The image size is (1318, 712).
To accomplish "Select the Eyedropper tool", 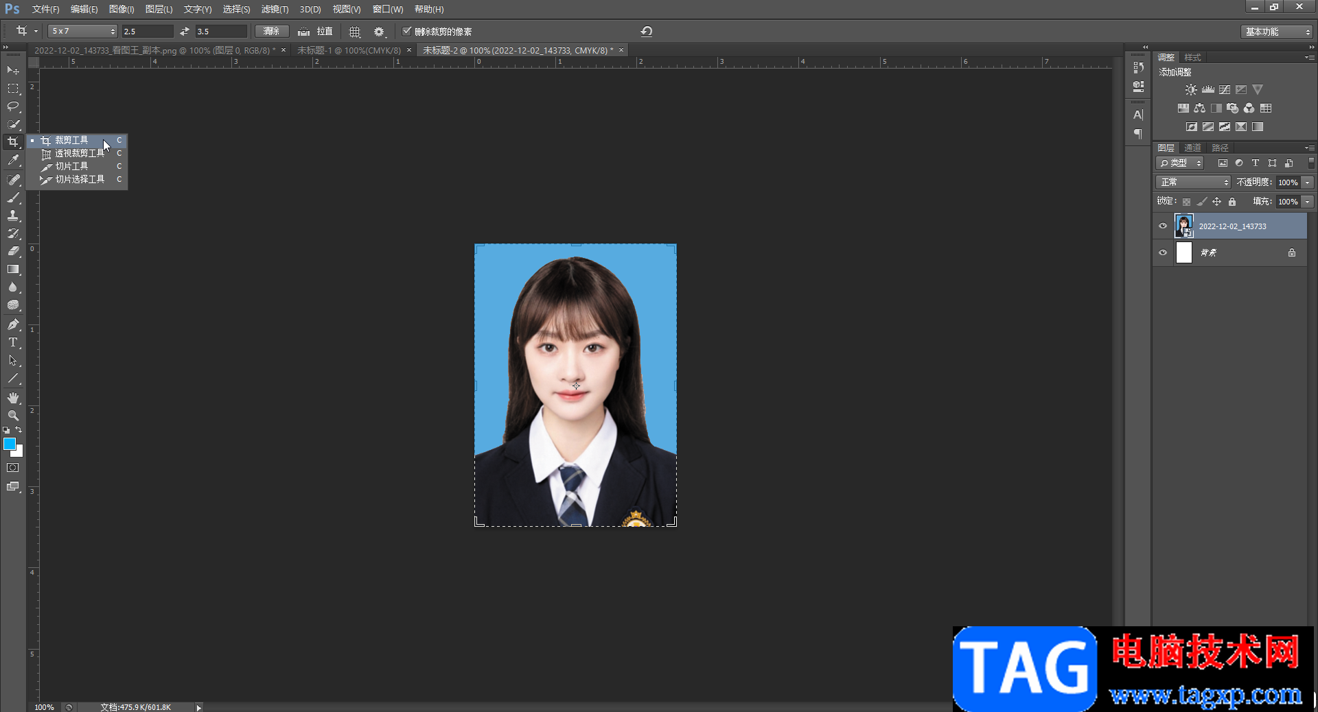I will coord(13,161).
